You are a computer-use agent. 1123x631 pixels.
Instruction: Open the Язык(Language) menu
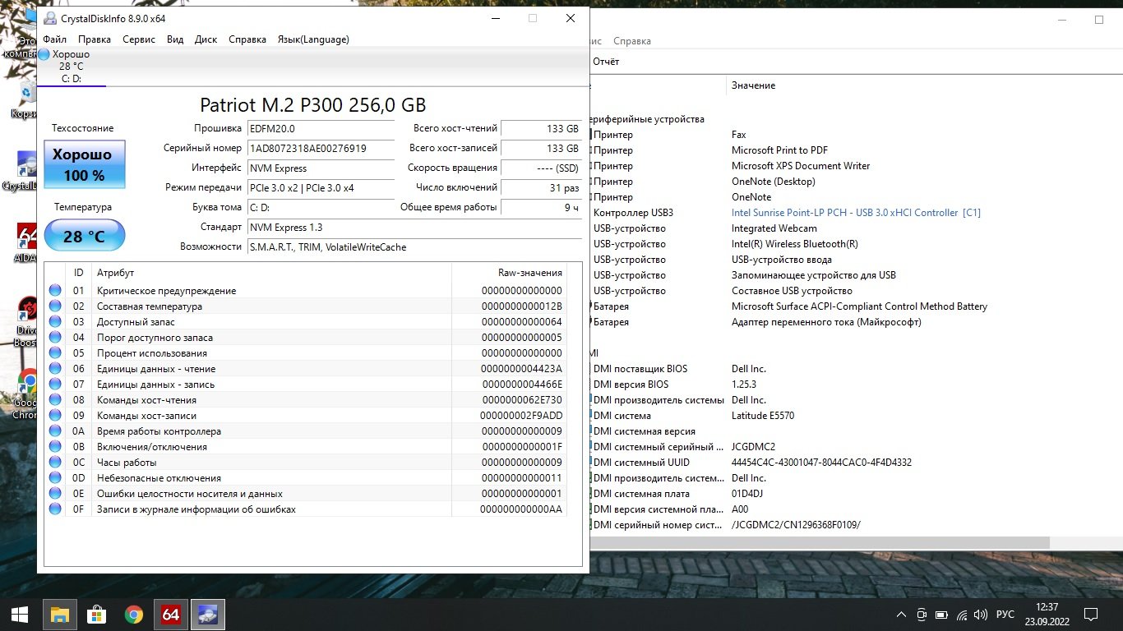coord(313,39)
